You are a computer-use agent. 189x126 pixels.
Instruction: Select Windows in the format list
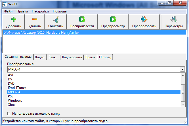(x=94, y=101)
